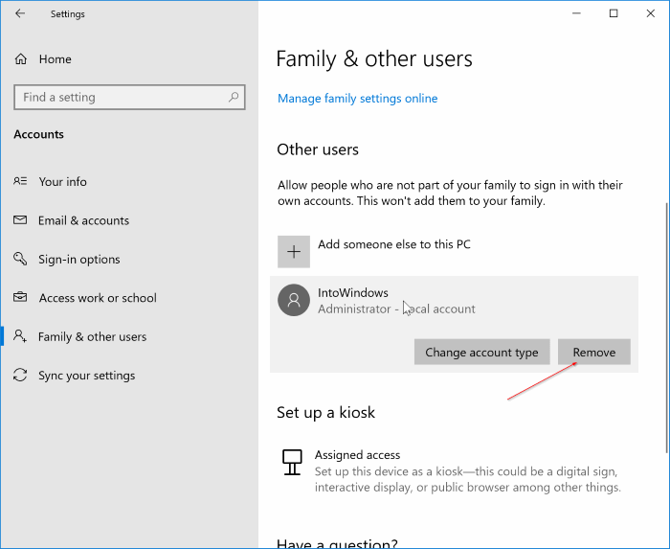Click the Assigned access kiosk icon

(292, 462)
